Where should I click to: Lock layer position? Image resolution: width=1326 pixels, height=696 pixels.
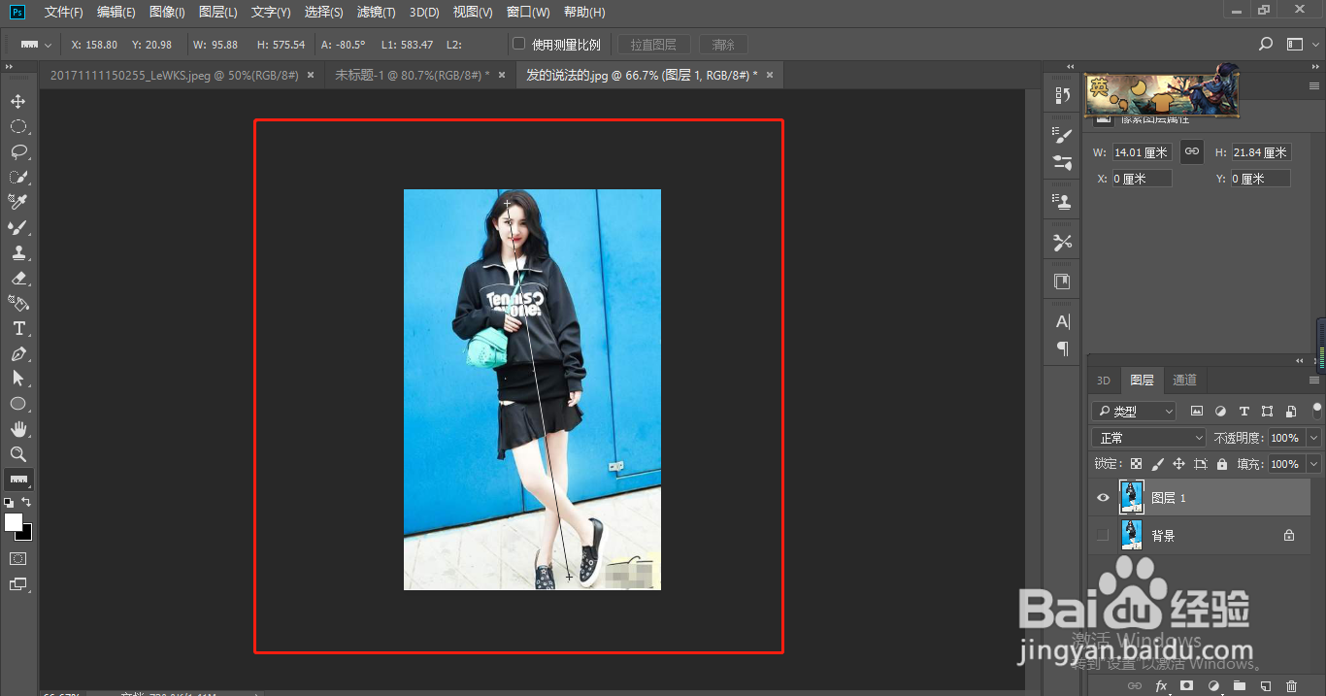pyautogui.click(x=1178, y=464)
